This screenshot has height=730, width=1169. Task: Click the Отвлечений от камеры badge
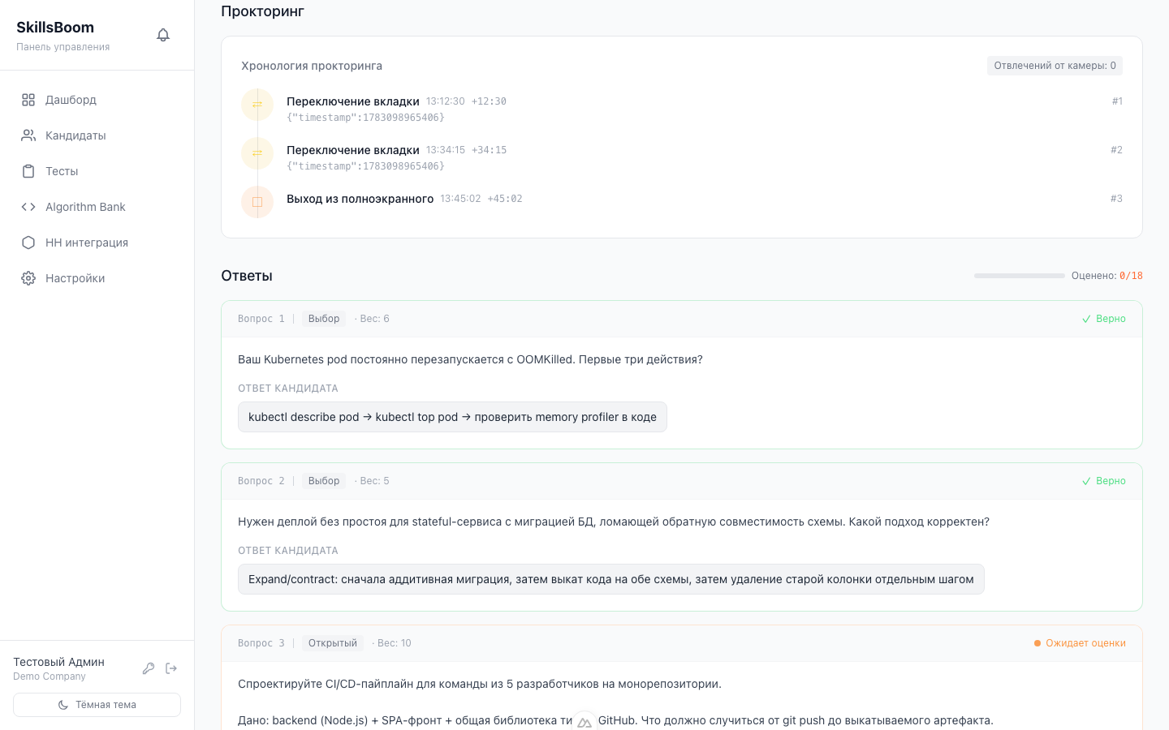[x=1055, y=66]
